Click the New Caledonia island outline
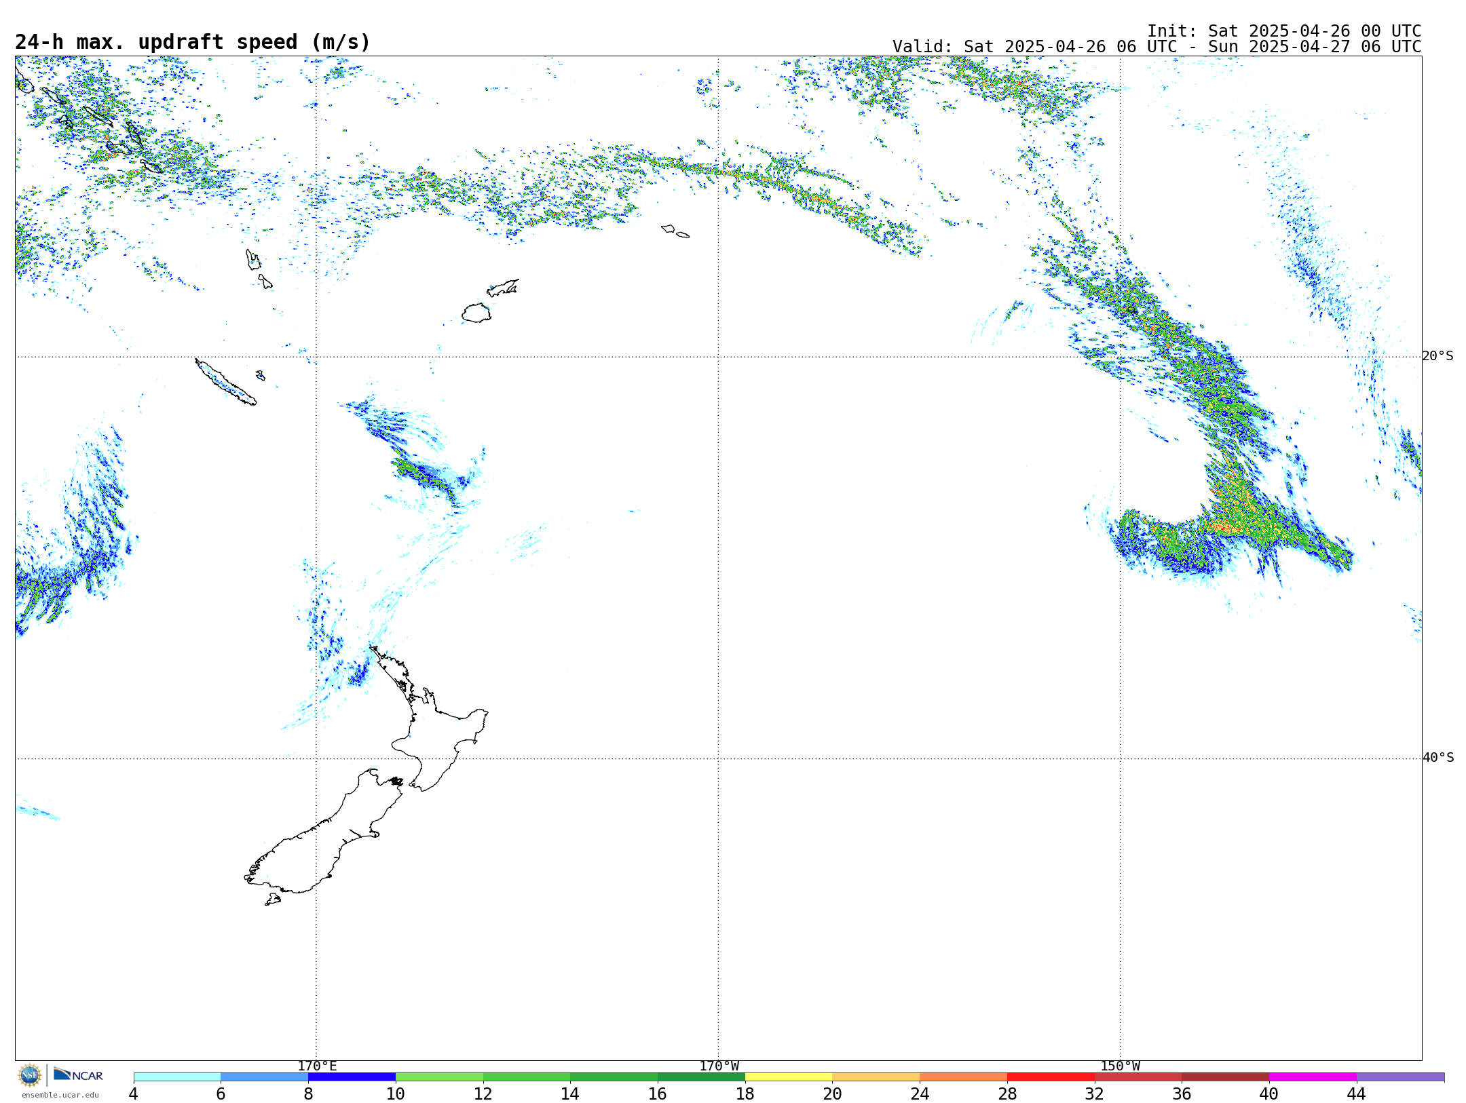1466x1103 pixels. 225,382
